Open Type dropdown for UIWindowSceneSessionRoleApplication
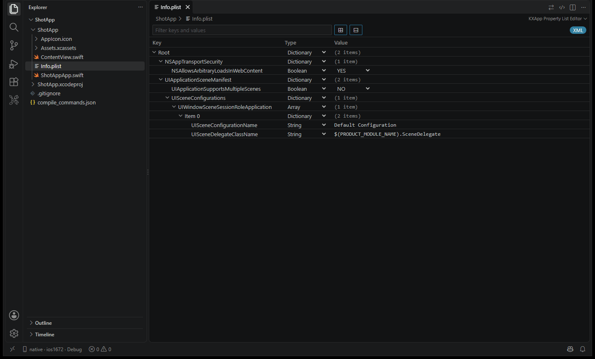This screenshot has width=595, height=359. pos(307,107)
